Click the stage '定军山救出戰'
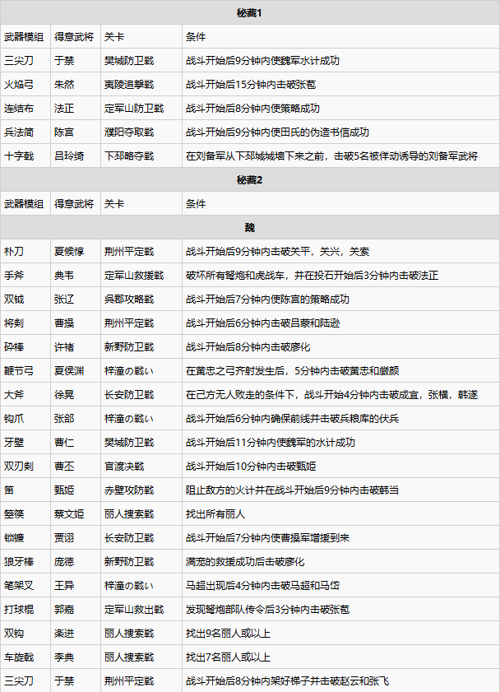500x692 pixels. click(x=134, y=609)
